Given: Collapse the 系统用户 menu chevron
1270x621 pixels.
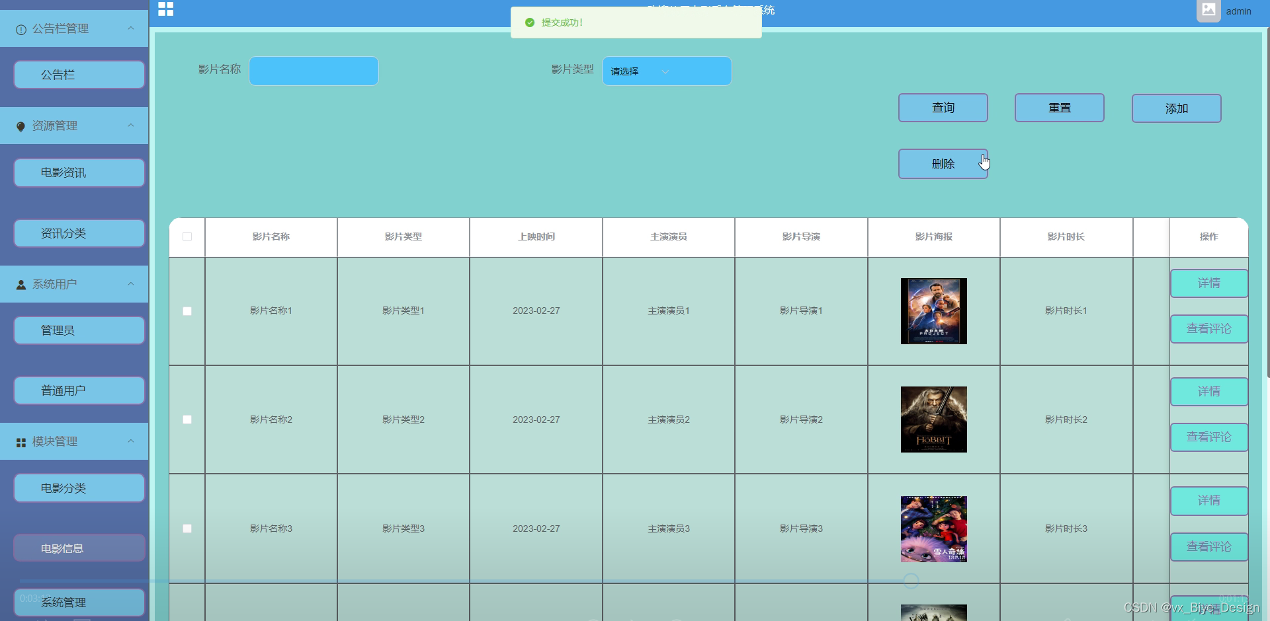Looking at the screenshot, I should pyautogui.click(x=131, y=284).
